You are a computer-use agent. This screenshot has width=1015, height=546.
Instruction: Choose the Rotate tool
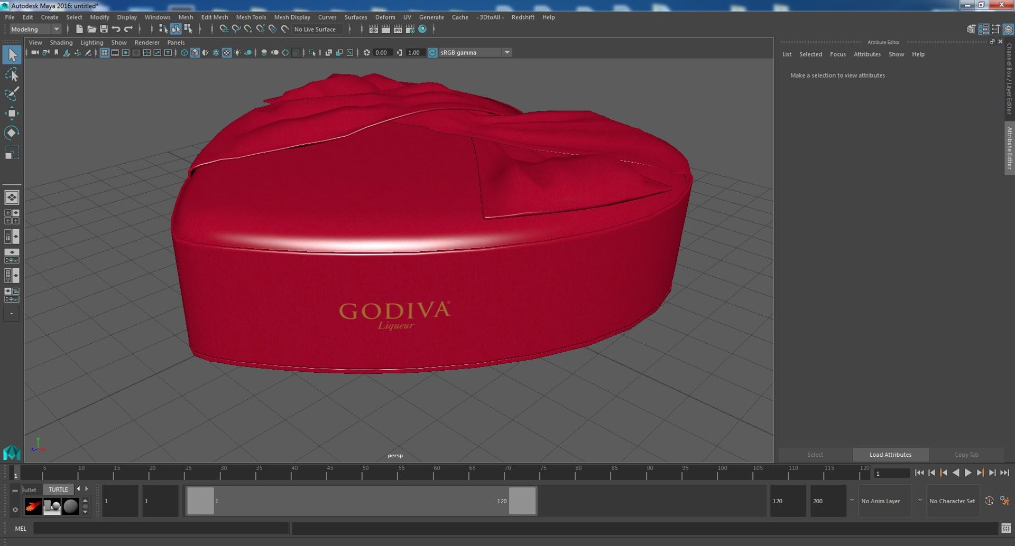point(12,133)
